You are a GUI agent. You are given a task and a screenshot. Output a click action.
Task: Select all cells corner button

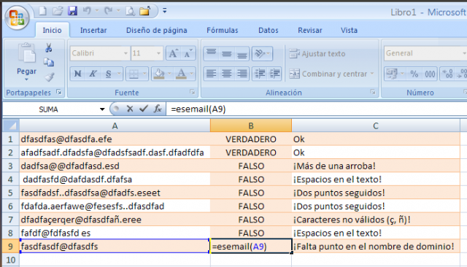(11, 125)
